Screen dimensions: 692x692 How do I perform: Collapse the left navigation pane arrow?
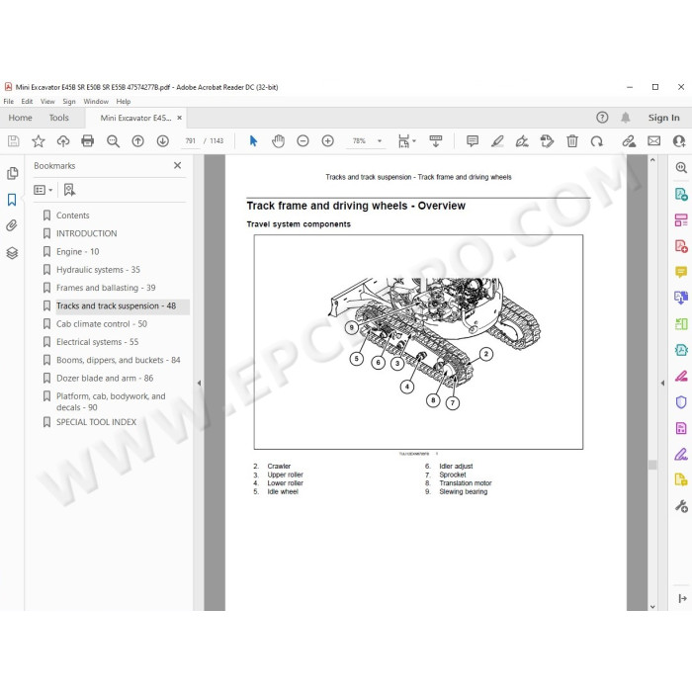click(199, 384)
